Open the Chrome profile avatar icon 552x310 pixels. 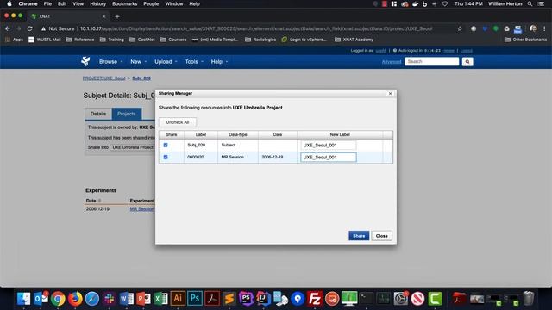click(x=533, y=28)
